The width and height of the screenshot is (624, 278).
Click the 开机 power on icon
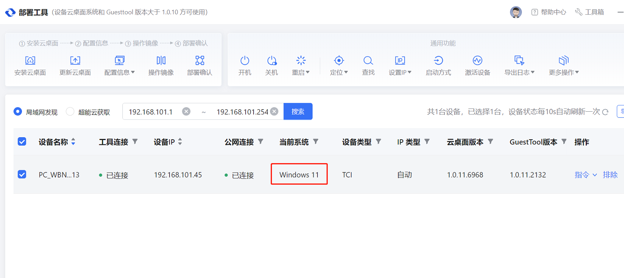coord(245,61)
